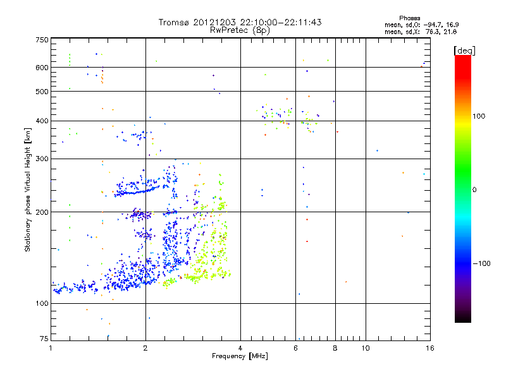The image size is (506, 379).
Task: Click the y-axis '100' km tick label
Action: pos(42,304)
